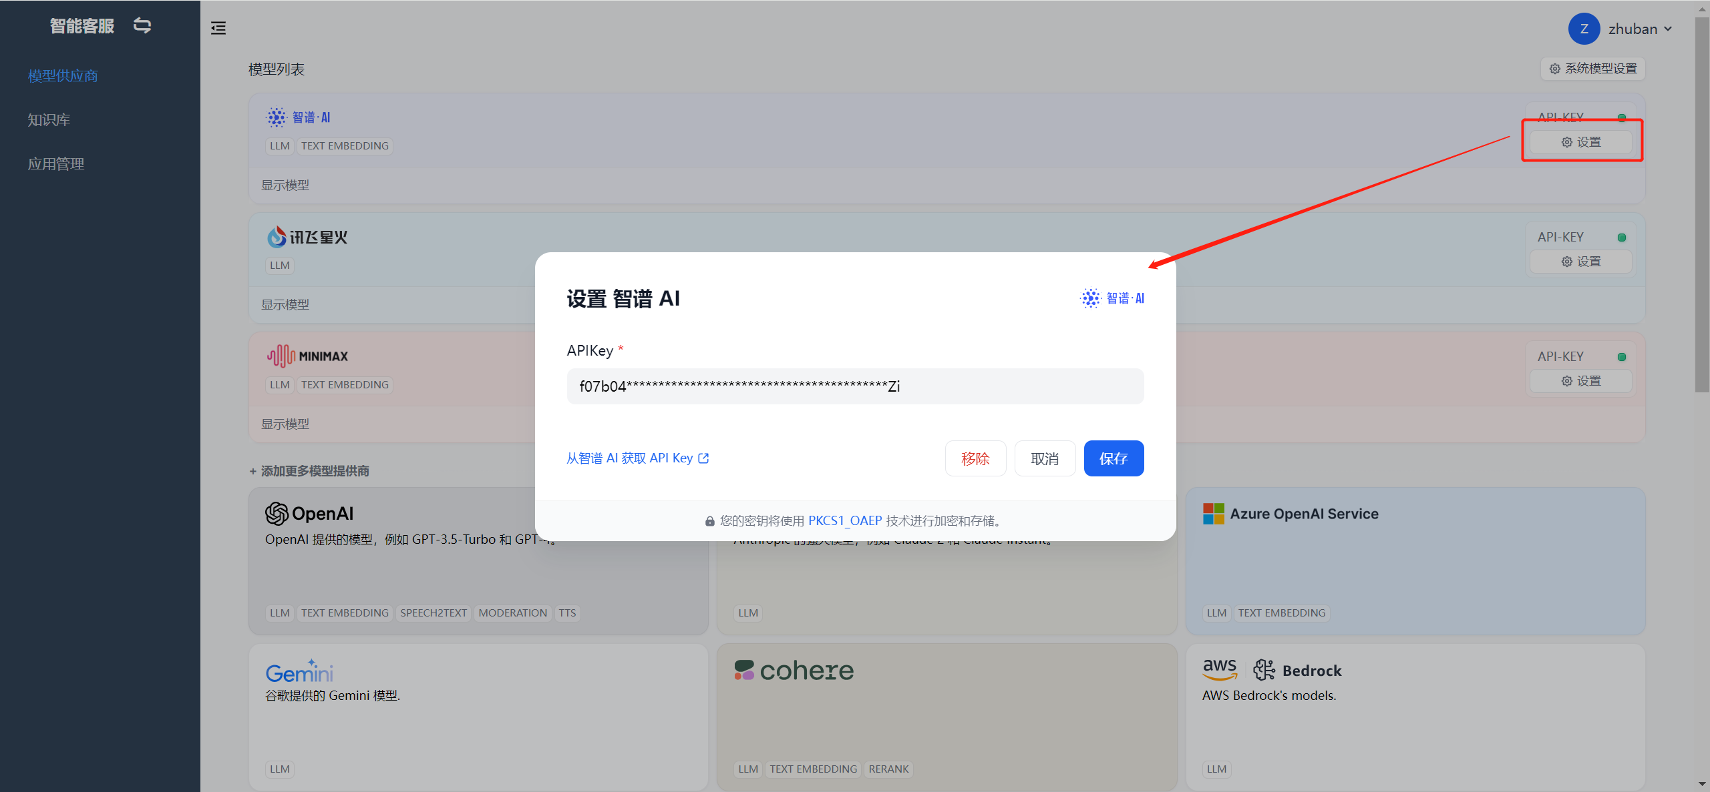
Task: Click TEXT EMBEDDING tag under MINIMAX
Action: pyautogui.click(x=345, y=385)
